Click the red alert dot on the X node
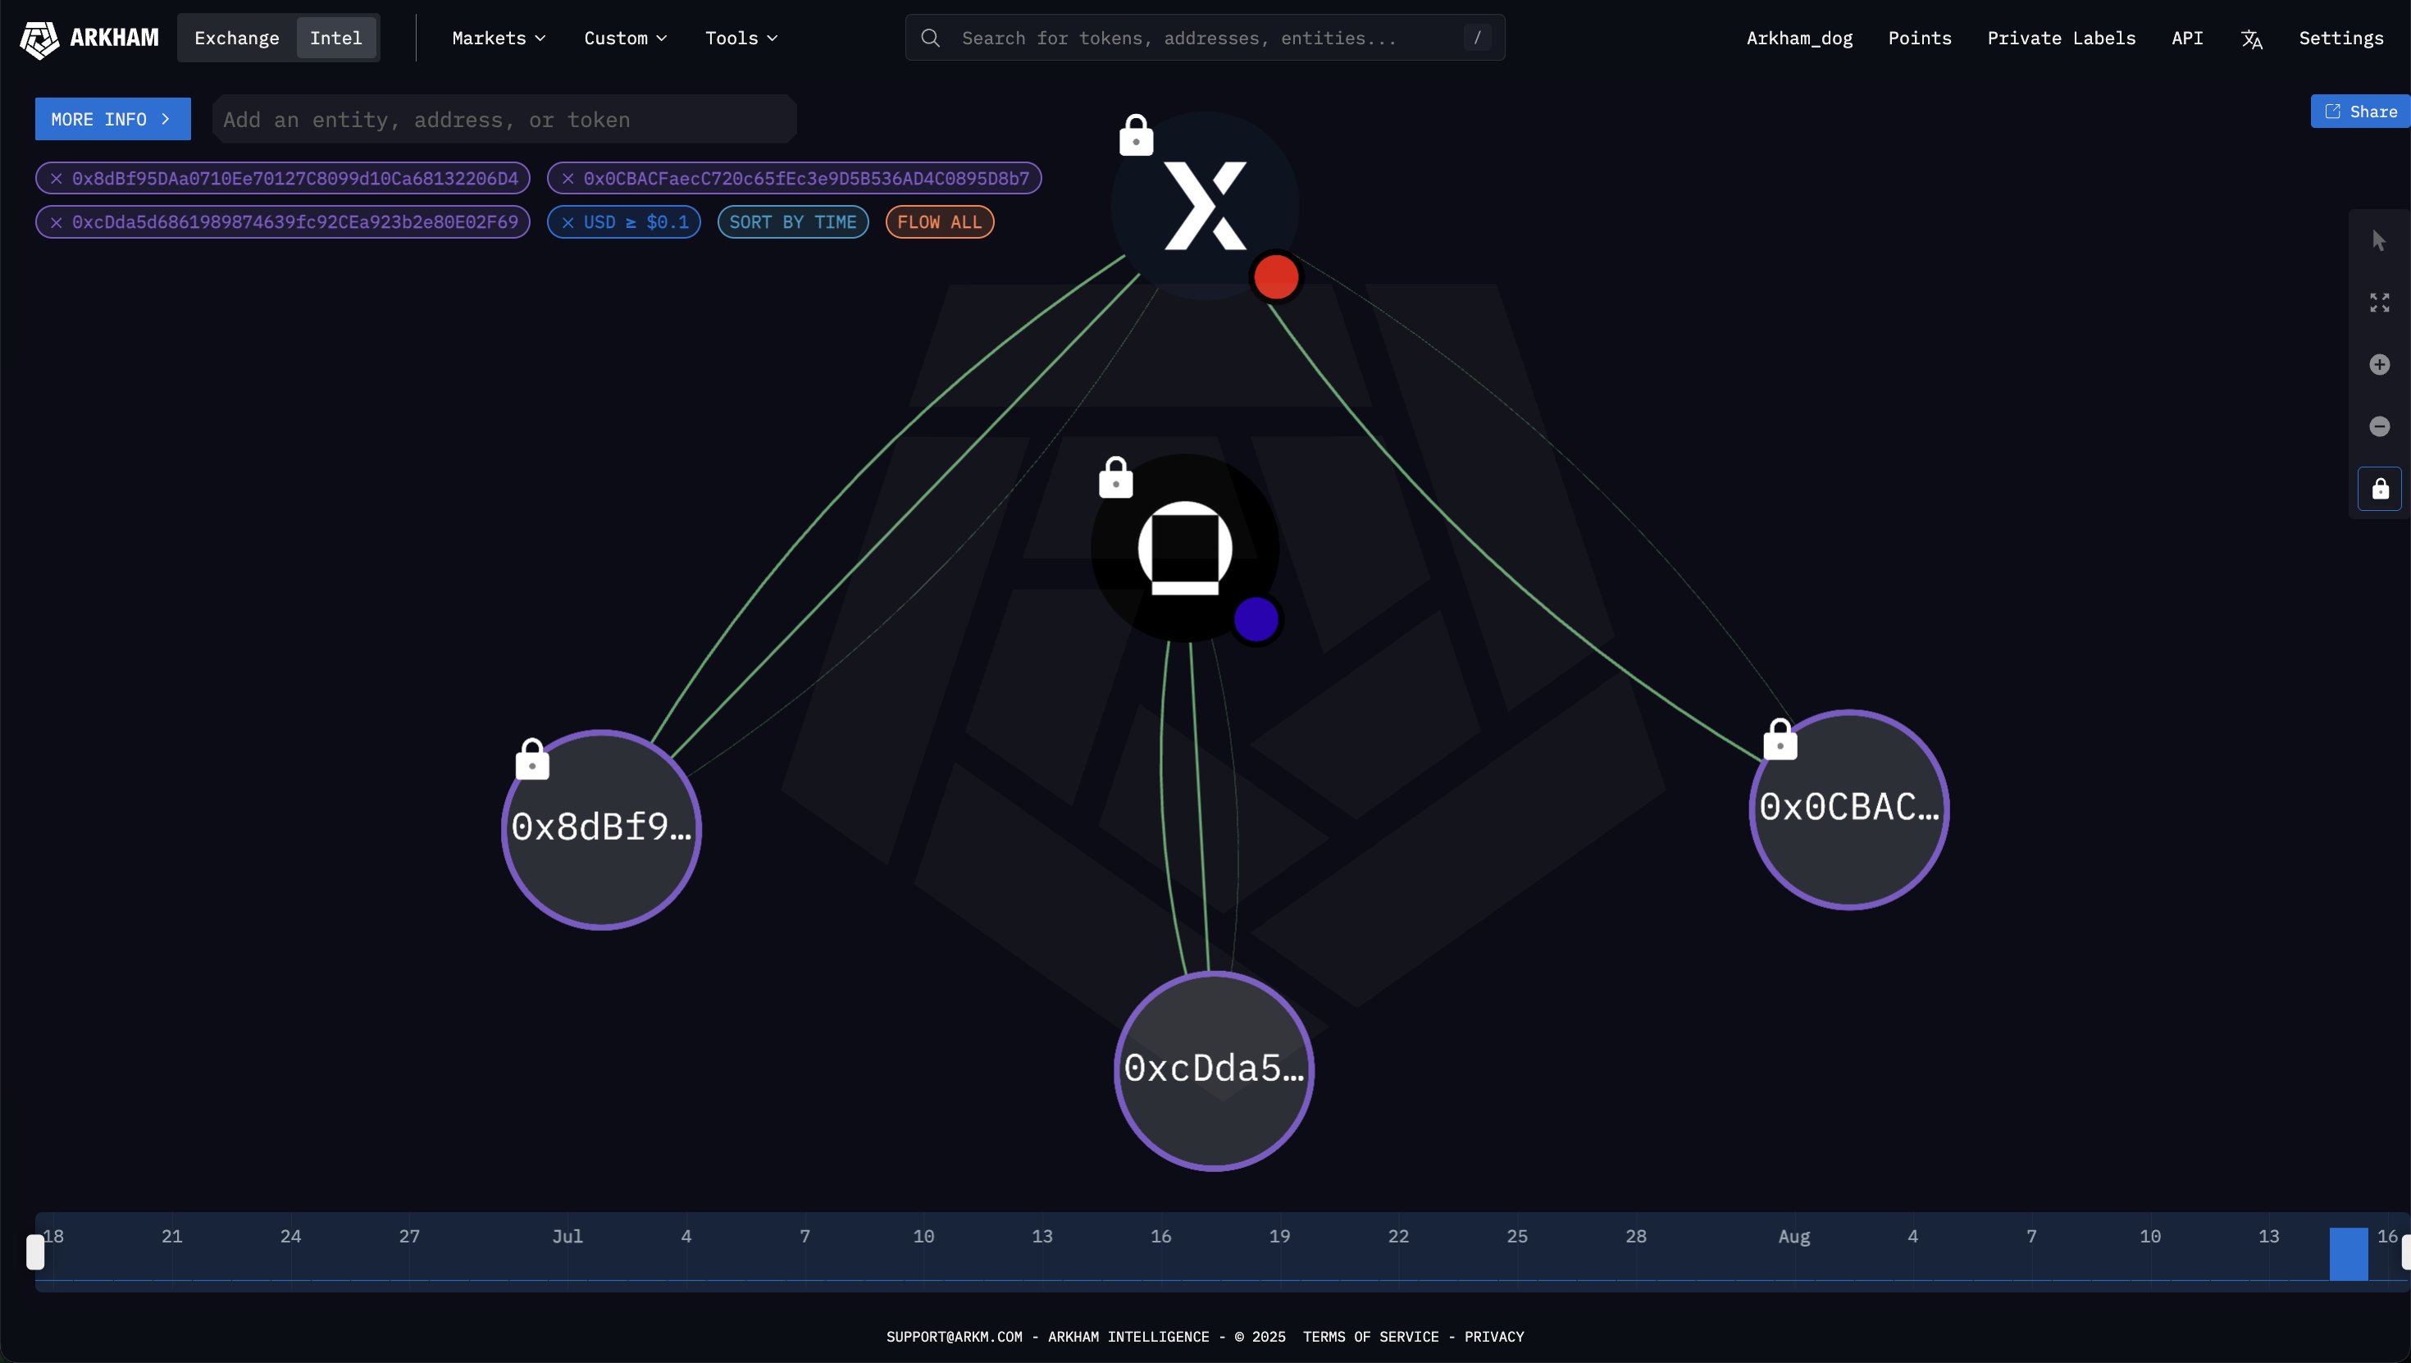Viewport: 2411px width, 1363px height. [x=1276, y=276]
